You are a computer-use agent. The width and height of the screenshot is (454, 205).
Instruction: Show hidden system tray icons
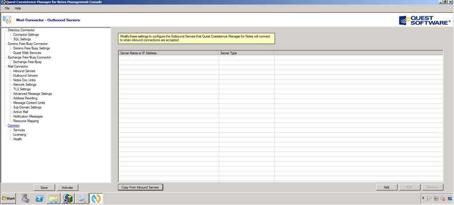coord(423,199)
